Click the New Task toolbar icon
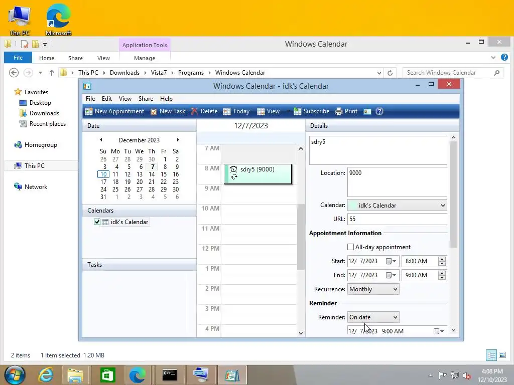The height and width of the screenshot is (385, 514). pyautogui.click(x=154, y=112)
